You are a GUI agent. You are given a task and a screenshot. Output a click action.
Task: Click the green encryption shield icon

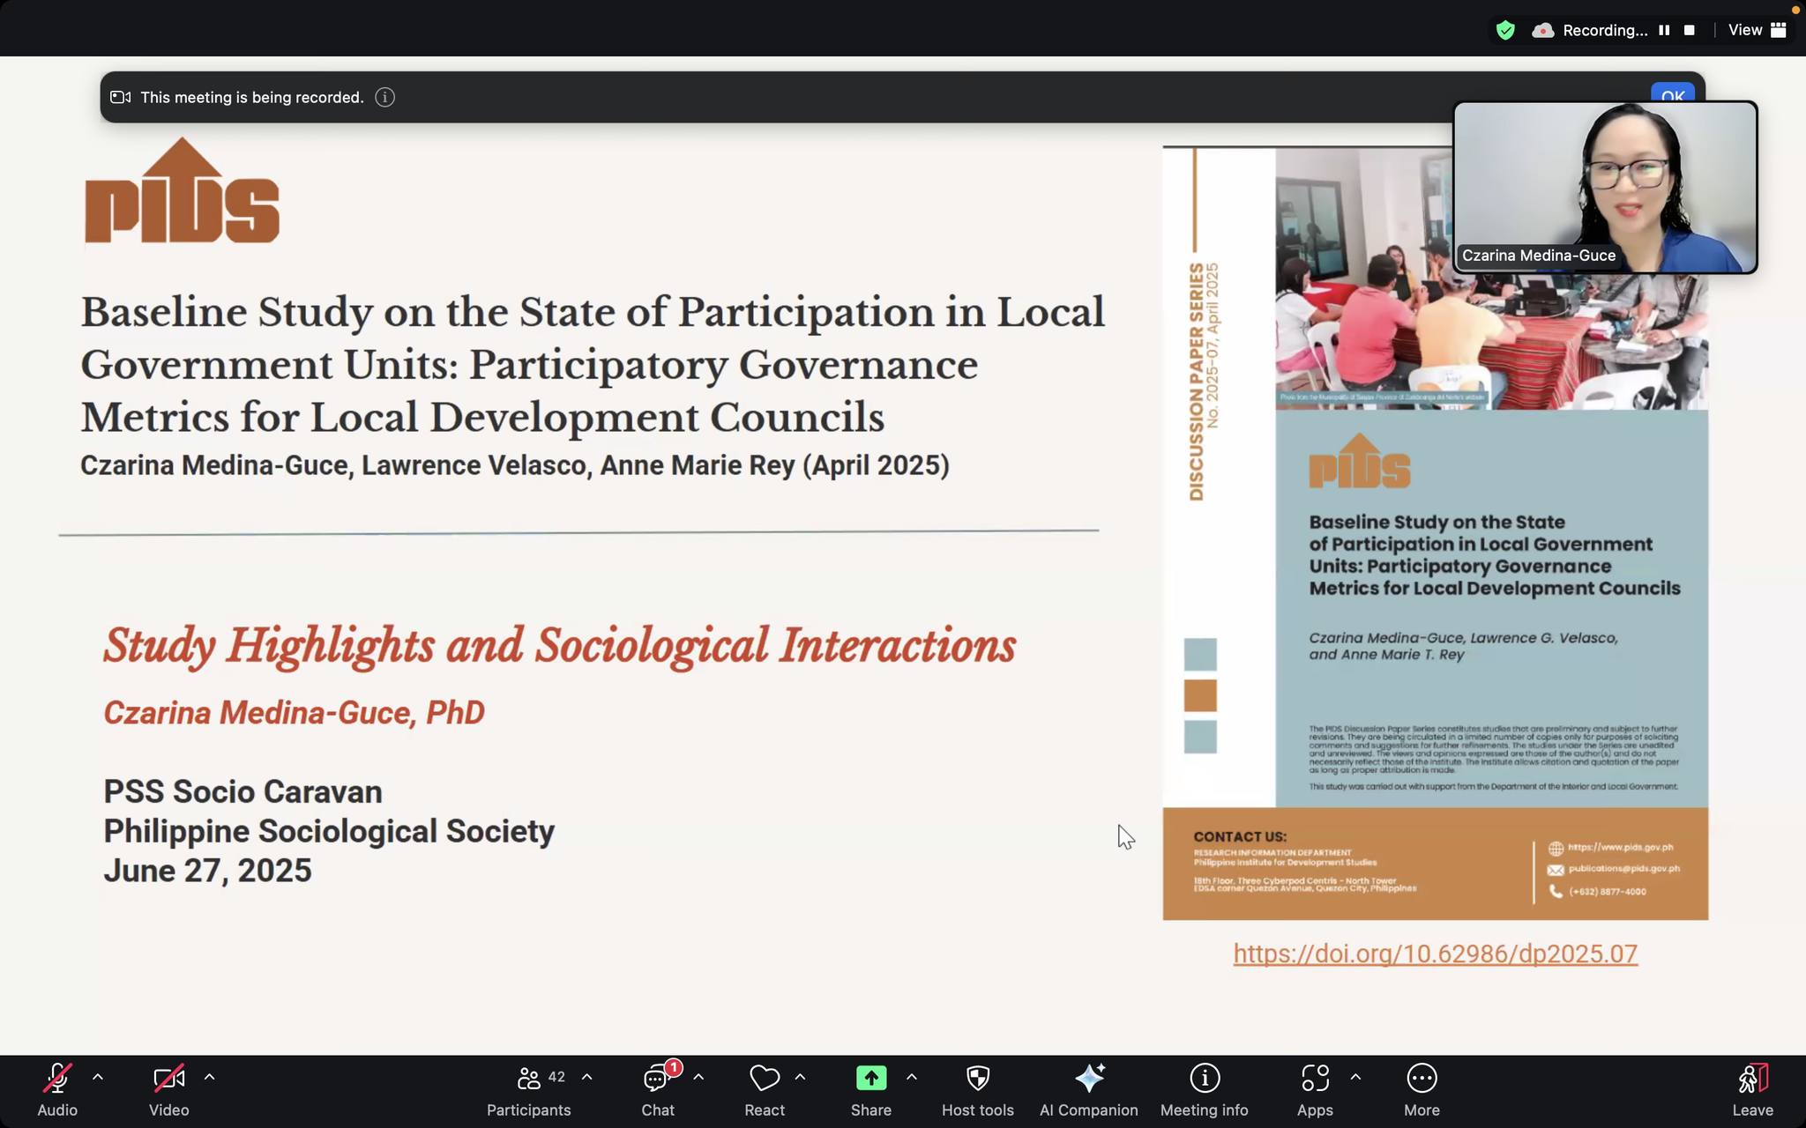[1505, 30]
